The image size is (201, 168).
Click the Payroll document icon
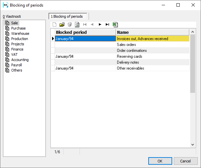[7, 65]
